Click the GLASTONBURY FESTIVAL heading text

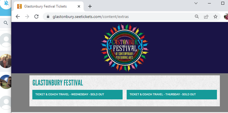click(58, 83)
